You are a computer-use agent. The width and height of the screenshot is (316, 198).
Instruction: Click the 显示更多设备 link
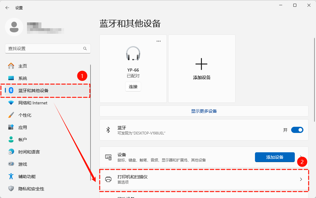tap(203, 111)
